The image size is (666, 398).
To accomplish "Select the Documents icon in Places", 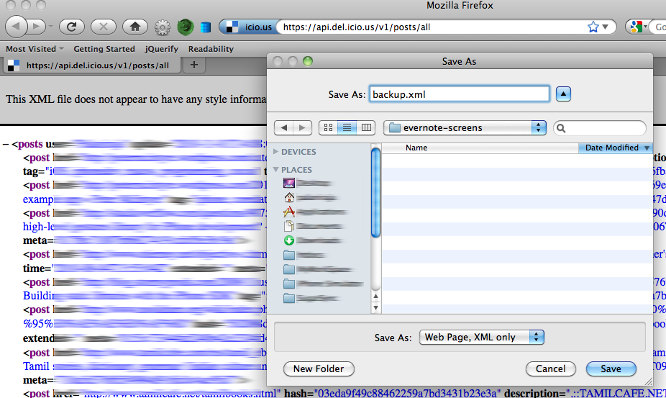I will [x=289, y=226].
